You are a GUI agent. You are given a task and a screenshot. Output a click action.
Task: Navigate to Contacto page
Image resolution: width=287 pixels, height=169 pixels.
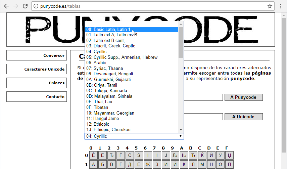37,97
